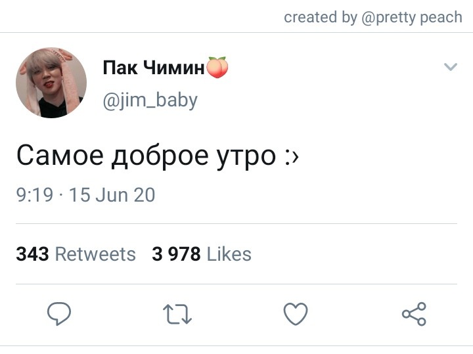Click the :› emoticon in the tweet
Screen dimensions: 473x354
(x=292, y=157)
